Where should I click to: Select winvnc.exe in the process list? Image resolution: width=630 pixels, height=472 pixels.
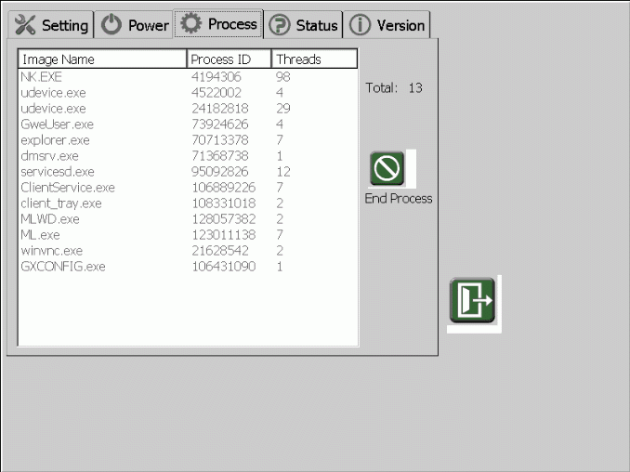tap(51, 251)
